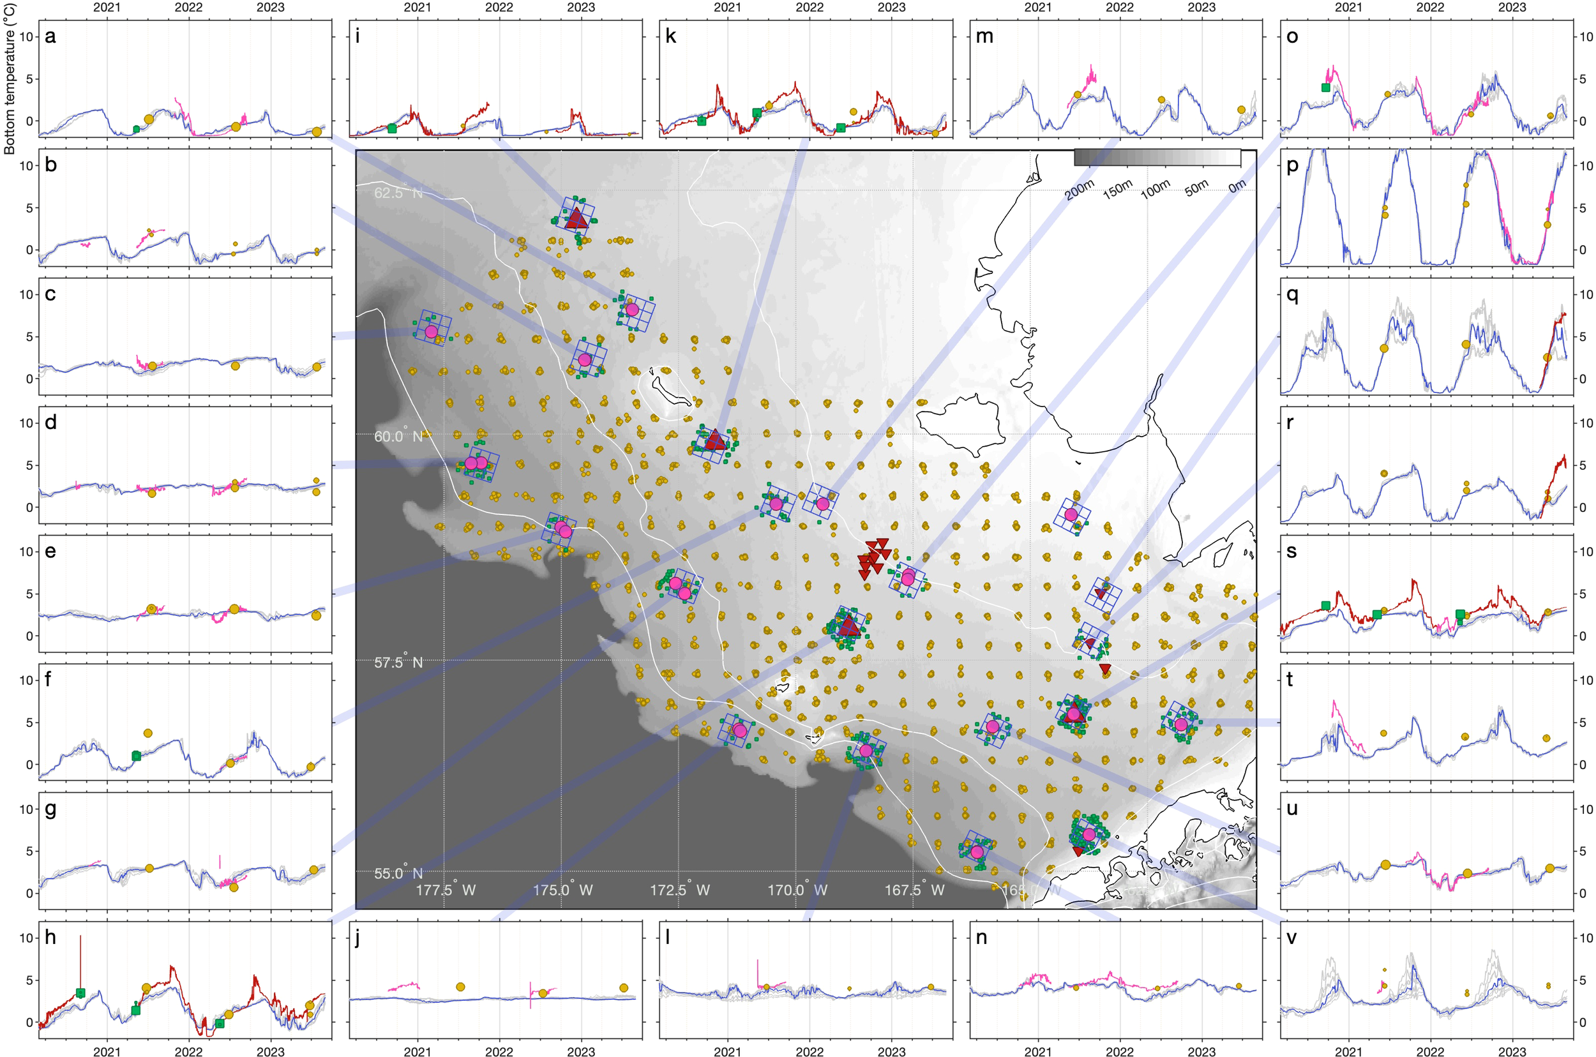1596x1057 pixels.
Task: Click the depth colorbar gradient
Action: (x=1156, y=158)
